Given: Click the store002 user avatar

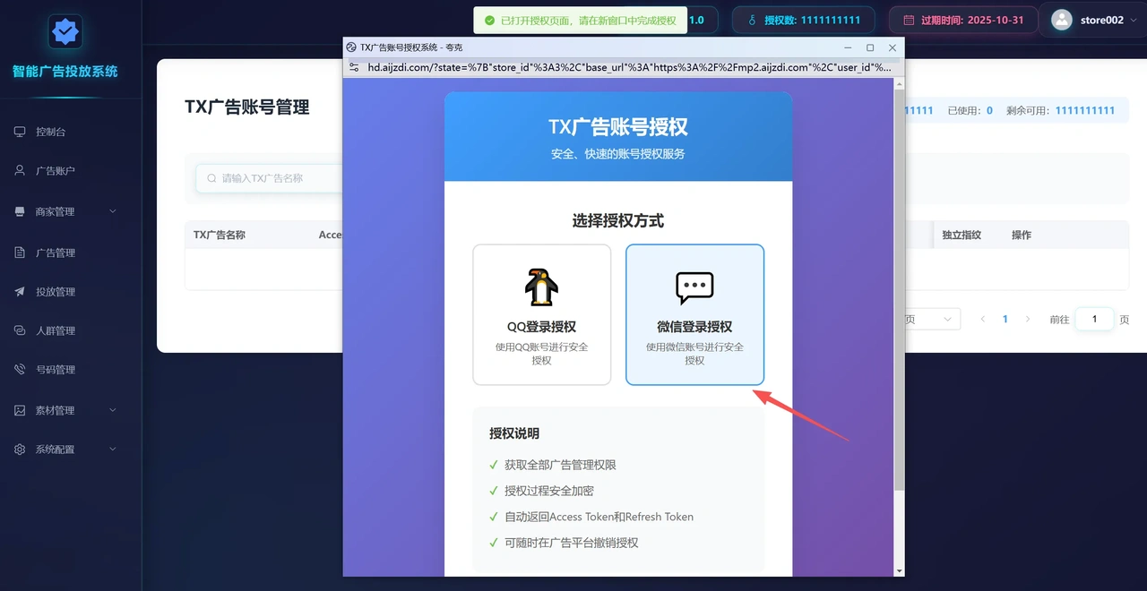Looking at the screenshot, I should coord(1062,20).
